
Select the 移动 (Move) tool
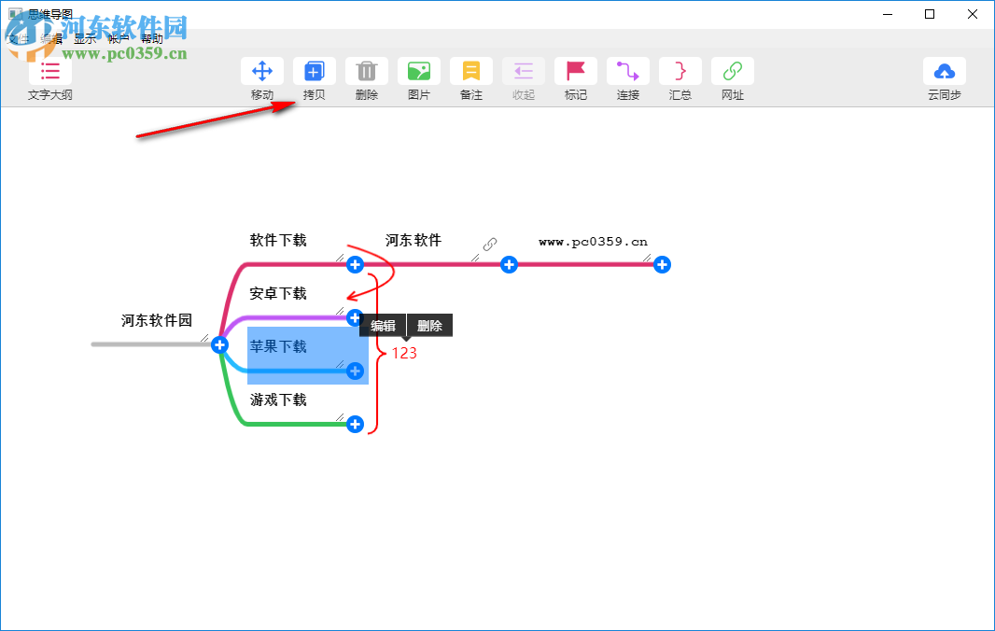coord(262,71)
